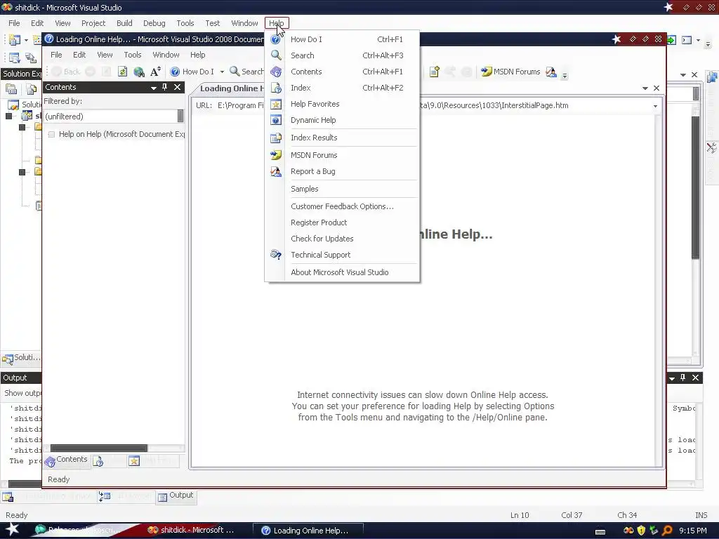Click the Report a Bug icon in menu
Viewport: 719px width, 539px height.
[275, 171]
